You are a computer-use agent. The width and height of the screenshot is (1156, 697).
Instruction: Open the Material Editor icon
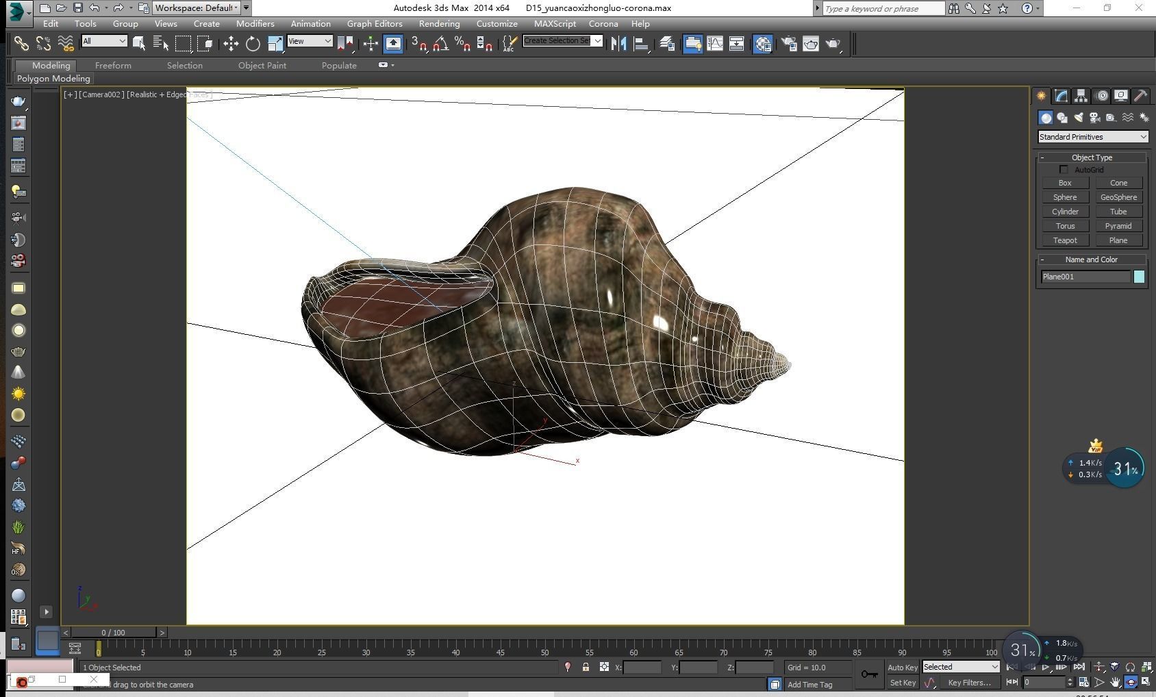click(762, 44)
